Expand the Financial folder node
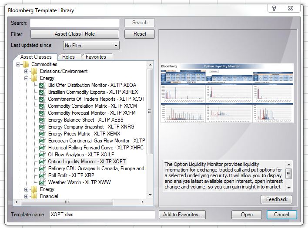The image size is (308, 228). click(x=27, y=196)
